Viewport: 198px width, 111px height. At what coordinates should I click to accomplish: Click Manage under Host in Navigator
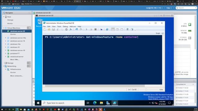click(10, 20)
